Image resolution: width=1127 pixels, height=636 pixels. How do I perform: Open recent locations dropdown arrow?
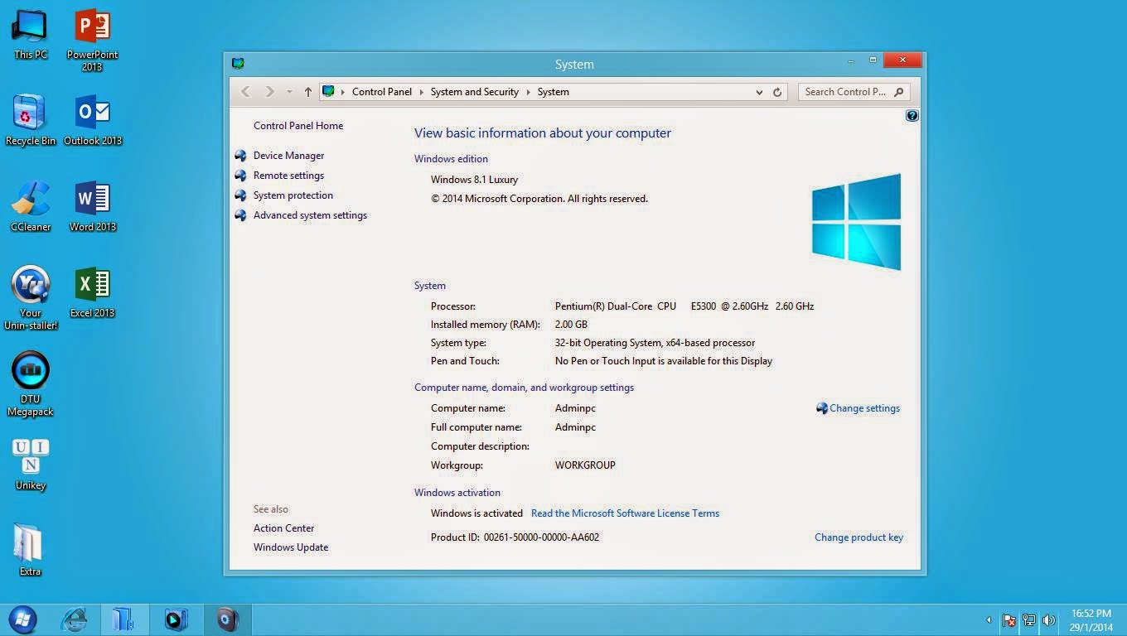click(289, 92)
